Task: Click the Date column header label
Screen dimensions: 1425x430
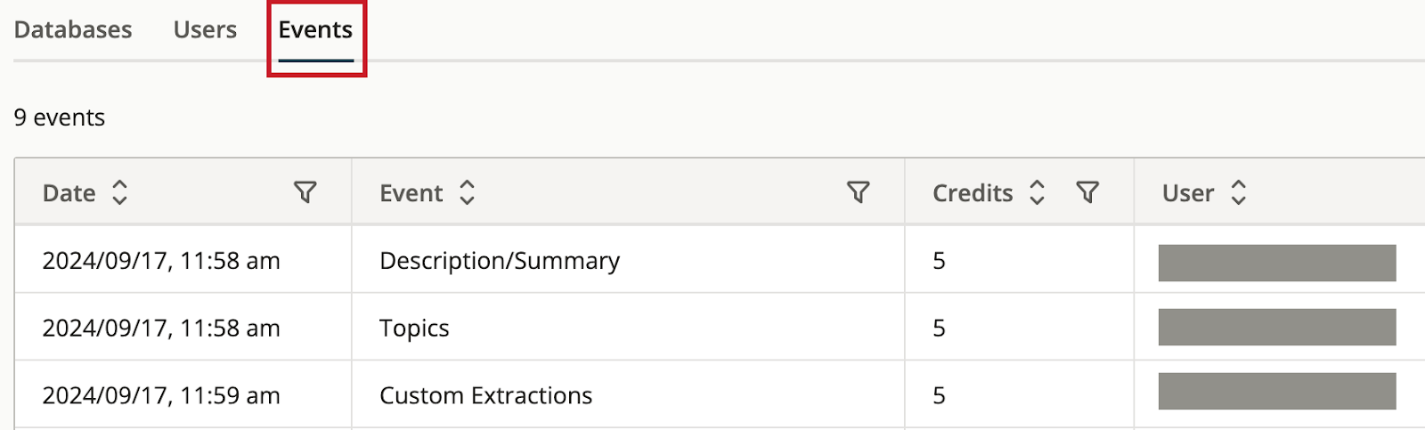Action: click(69, 193)
